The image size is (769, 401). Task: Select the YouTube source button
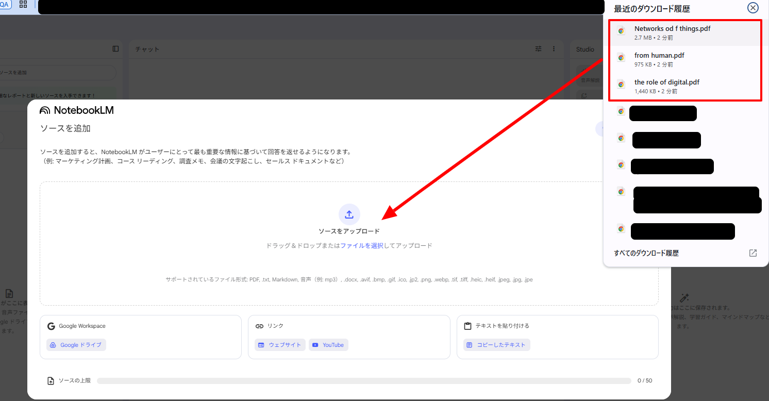328,345
